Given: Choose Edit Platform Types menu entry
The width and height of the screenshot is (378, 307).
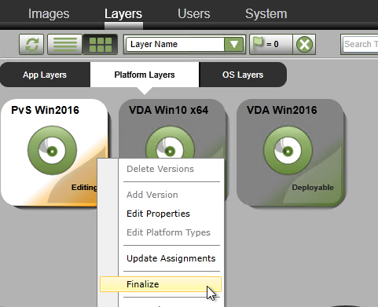Looking at the screenshot, I should pos(168,232).
